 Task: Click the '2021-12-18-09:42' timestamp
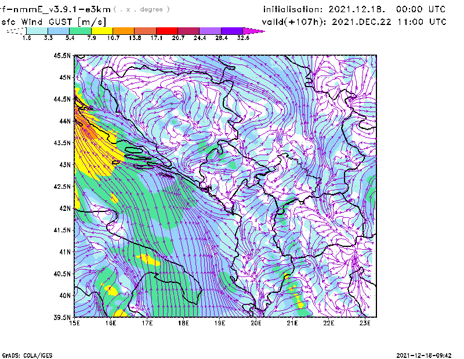pos(424,356)
